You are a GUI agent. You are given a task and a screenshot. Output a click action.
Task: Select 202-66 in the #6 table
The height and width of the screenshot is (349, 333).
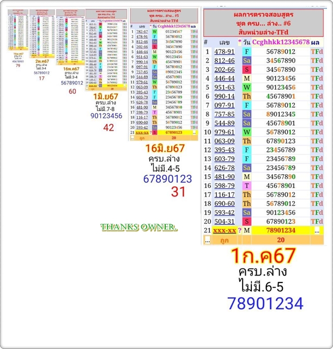(x=225, y=70)
